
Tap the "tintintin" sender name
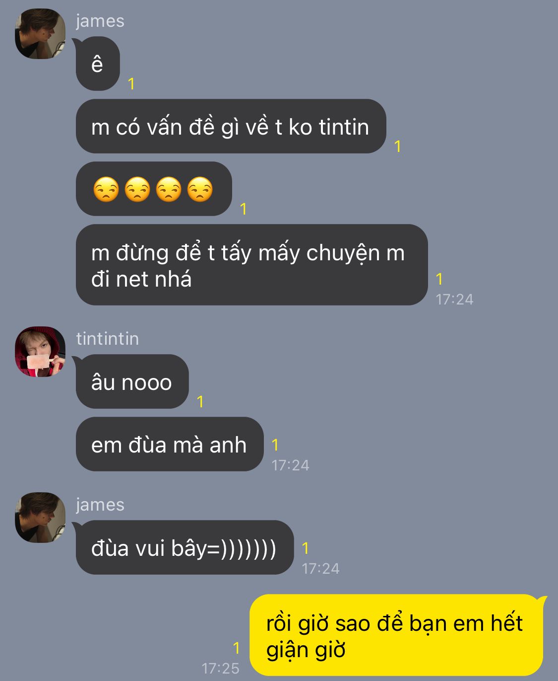108,339
